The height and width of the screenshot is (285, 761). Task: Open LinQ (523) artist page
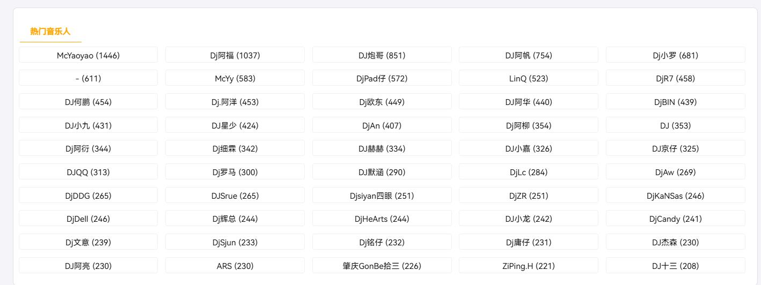[529, 78]
